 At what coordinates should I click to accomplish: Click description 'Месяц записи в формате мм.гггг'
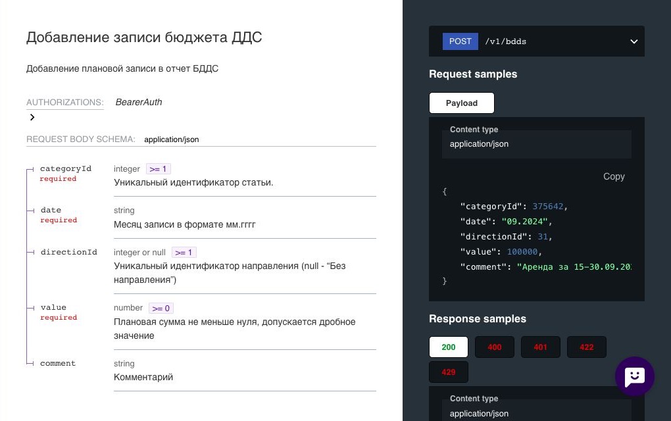184,224
